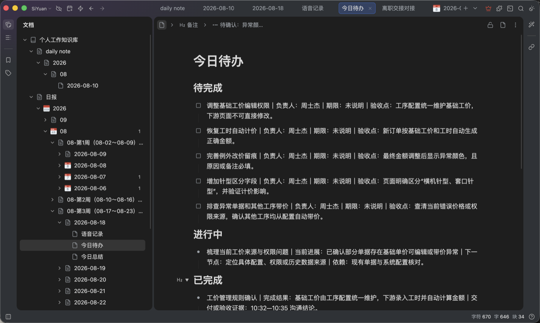Click the bottom-left dock toggle icon
Screen dimensions: 540x323
pyautogui.click(x=8, y=317)
